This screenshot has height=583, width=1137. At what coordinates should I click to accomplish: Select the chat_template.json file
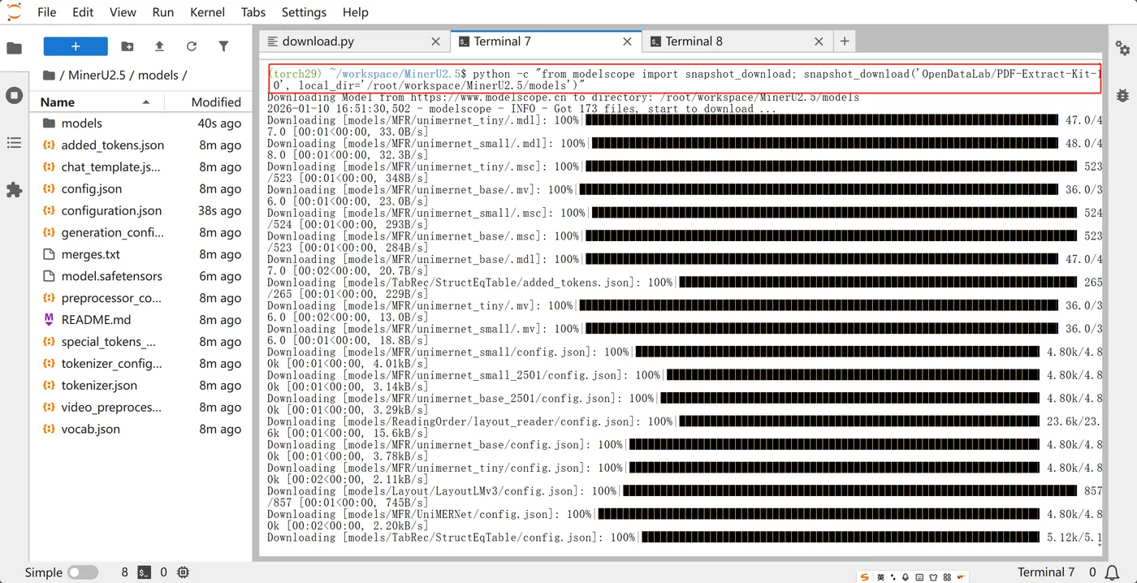coord(141,167)
